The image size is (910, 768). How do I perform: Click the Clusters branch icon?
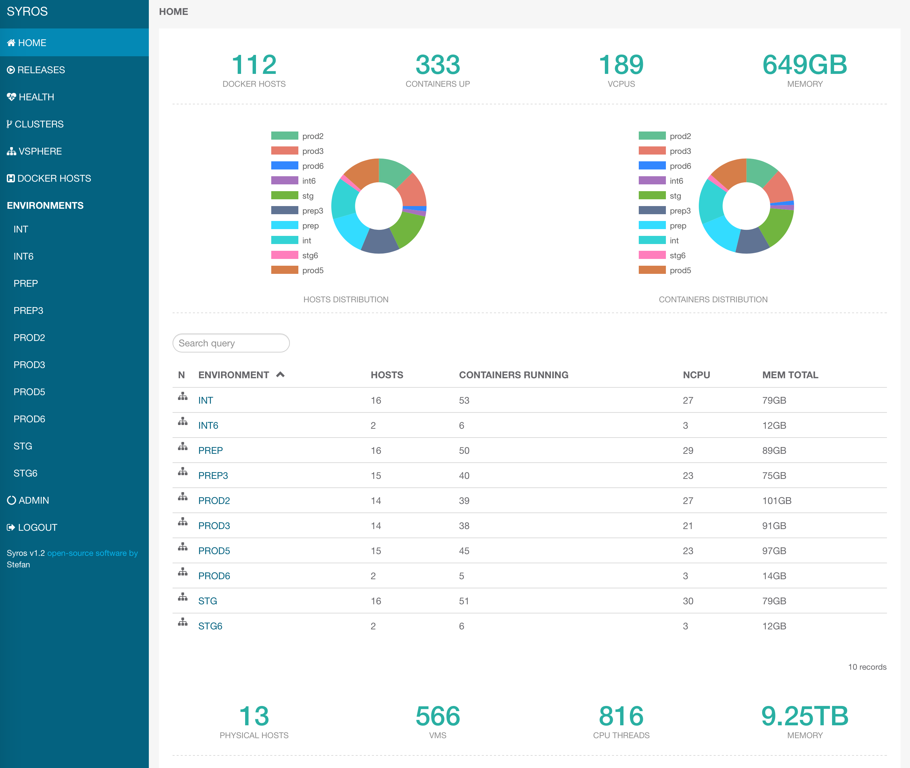click(9, 124)
